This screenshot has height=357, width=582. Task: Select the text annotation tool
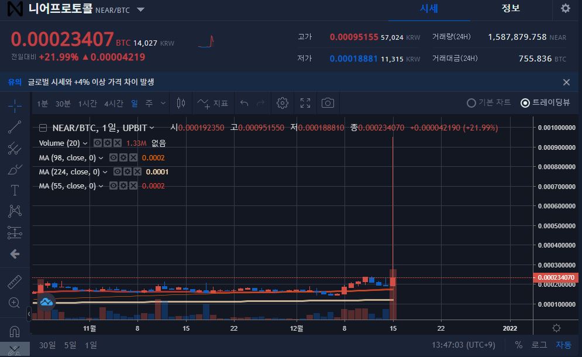point(15,190)
